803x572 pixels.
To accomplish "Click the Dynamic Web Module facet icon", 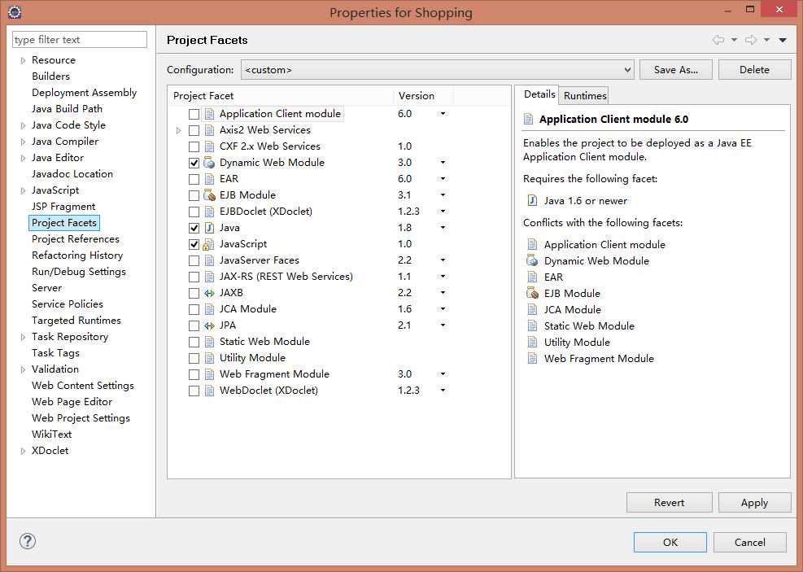I will pyautogui.click(x=209, y=163).
